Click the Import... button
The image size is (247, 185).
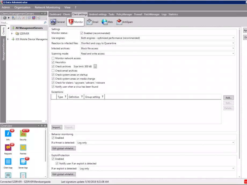(x=57, y=127)
